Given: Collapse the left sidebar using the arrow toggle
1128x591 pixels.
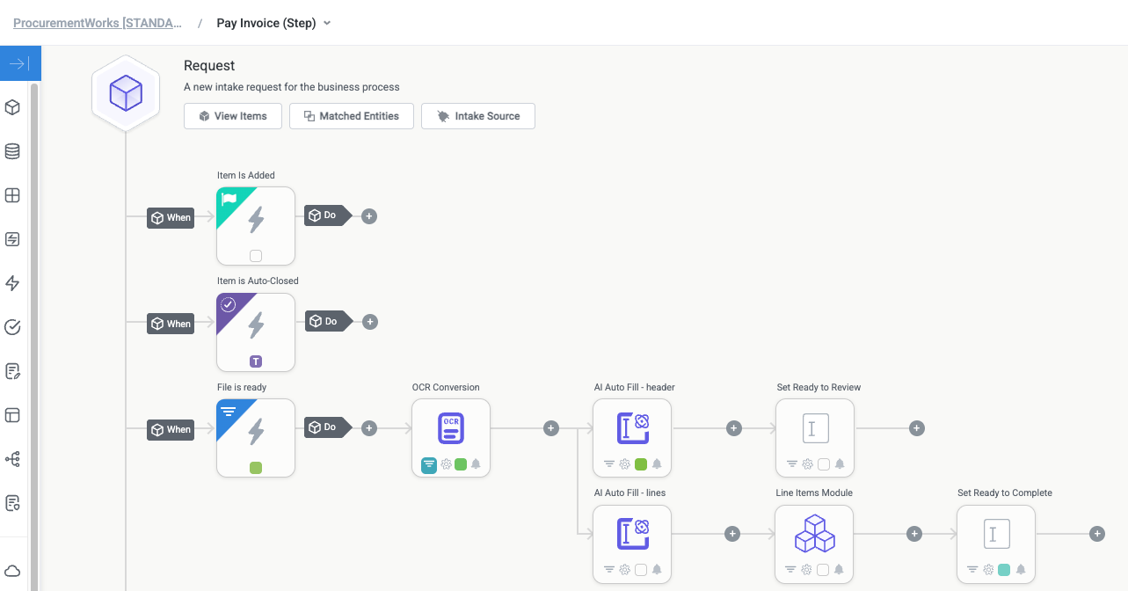Looking at the screenshot, I should click(x=19, y=62).
